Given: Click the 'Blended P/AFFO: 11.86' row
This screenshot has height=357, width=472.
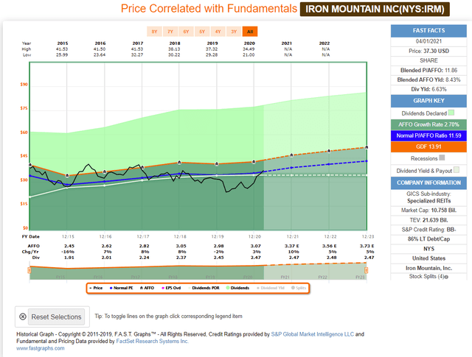Looking at the screenshot, I should pos(428,70).
